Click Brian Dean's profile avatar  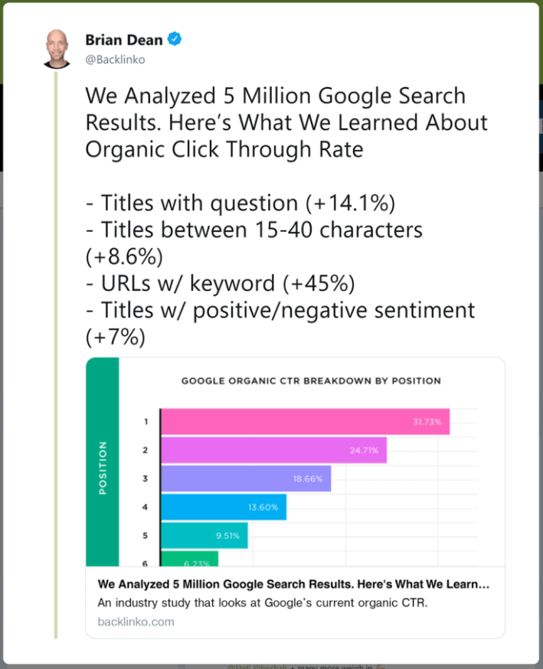coord(55,47)
